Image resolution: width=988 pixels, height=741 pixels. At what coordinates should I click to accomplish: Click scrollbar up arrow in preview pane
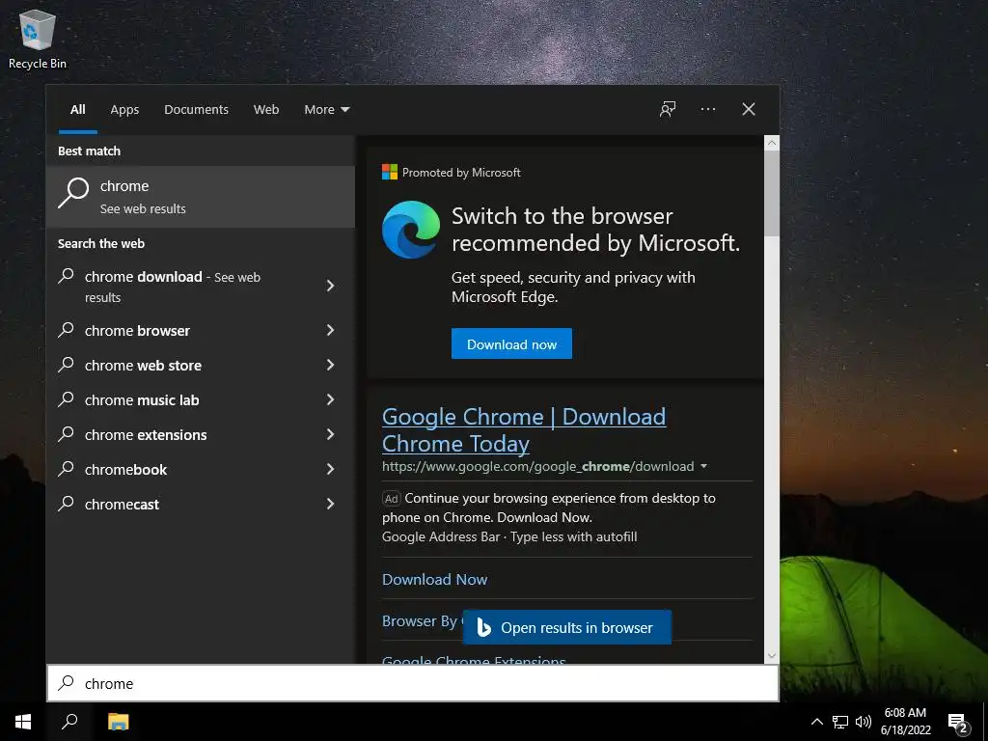[x=771, y=143]
